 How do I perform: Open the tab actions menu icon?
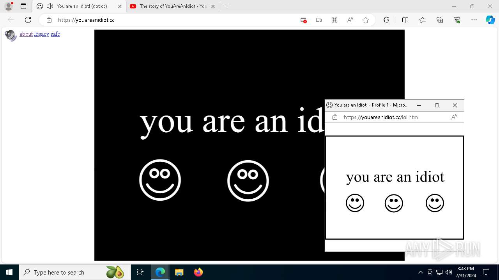pyautogui.click(x=23, y=6)
